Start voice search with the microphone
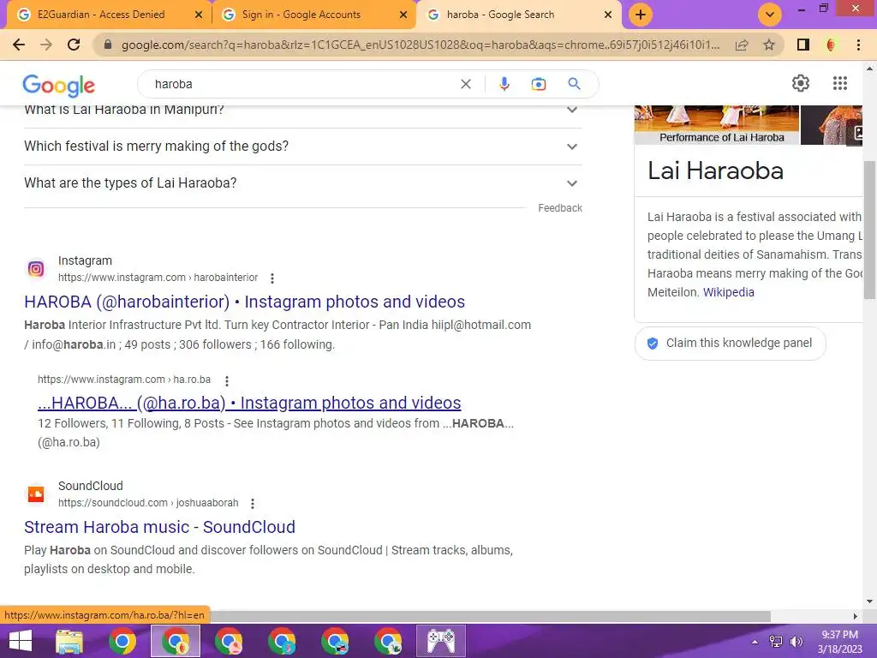Image resolution: width=877 pixels, height=658 pixels. tap(504, 84)
